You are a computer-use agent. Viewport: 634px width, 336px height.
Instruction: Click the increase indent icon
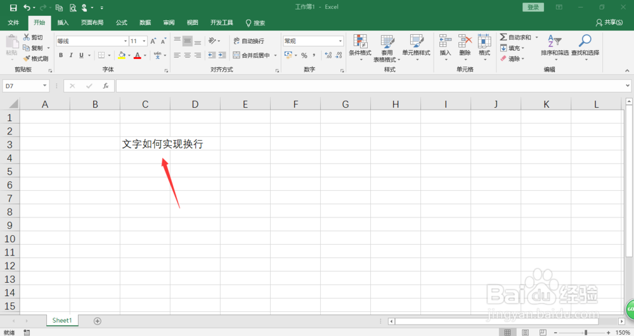pyautogui.click(x=222, y=55)
